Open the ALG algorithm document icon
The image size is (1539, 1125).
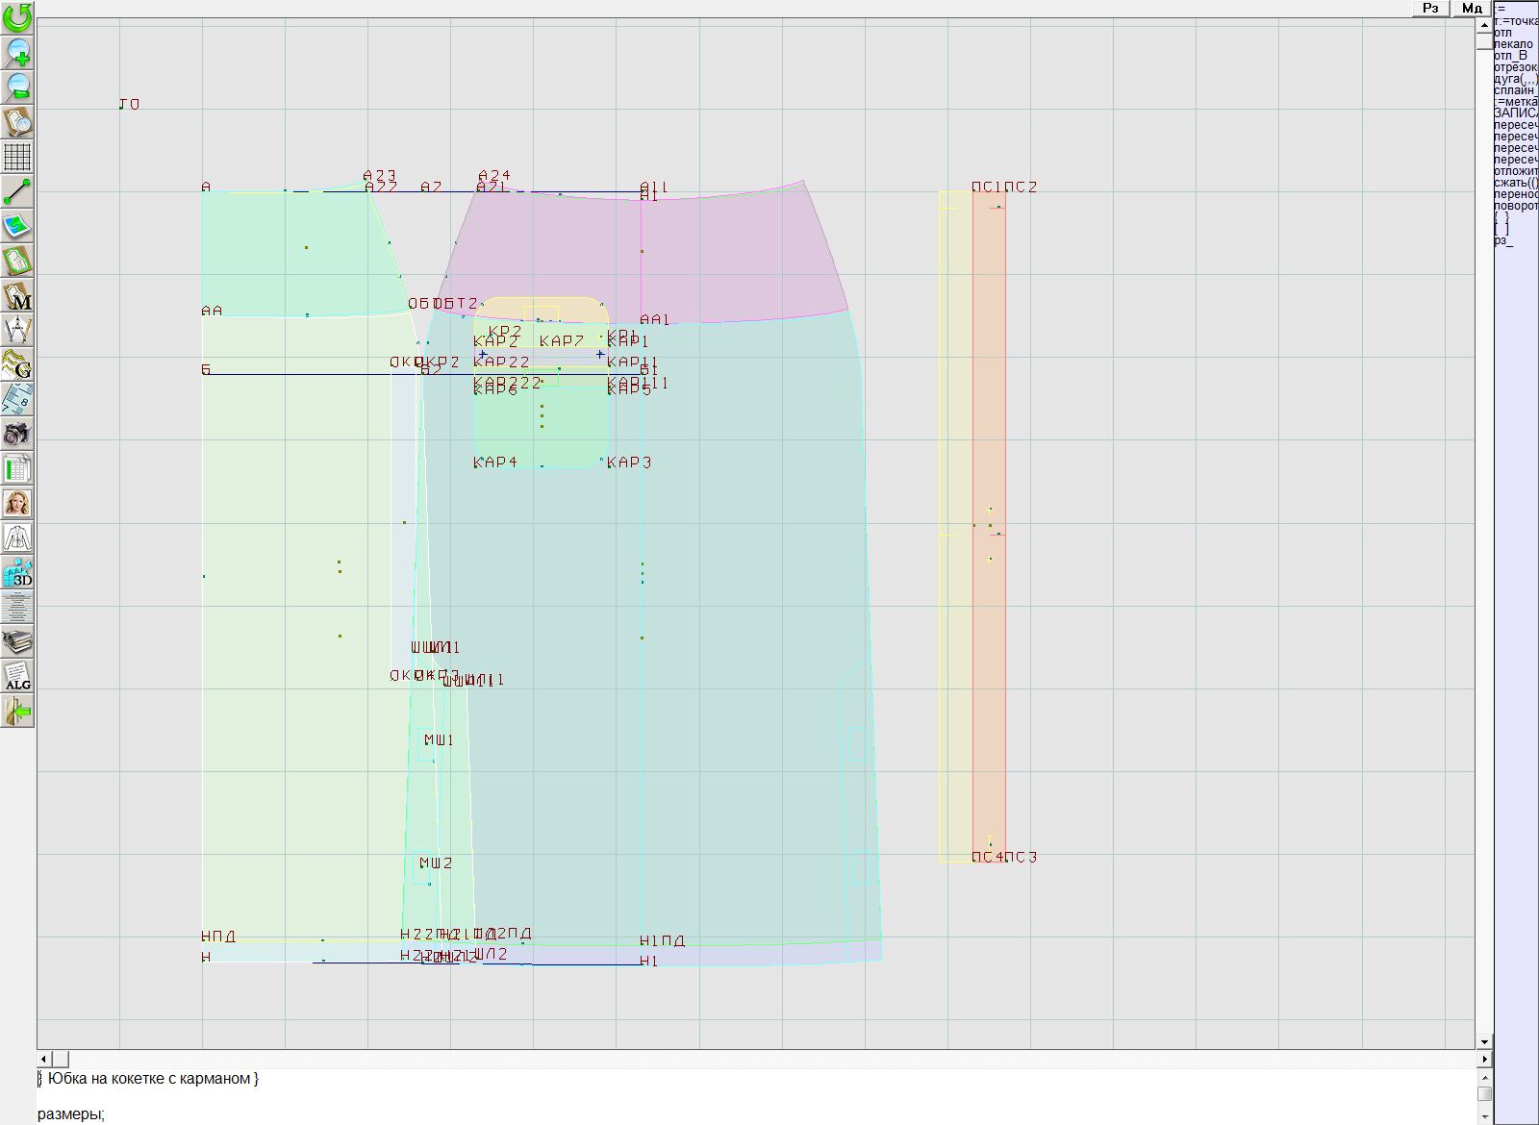pos(17,676)
